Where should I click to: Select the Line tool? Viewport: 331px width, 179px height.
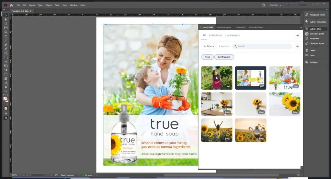(x=6, y=40)
